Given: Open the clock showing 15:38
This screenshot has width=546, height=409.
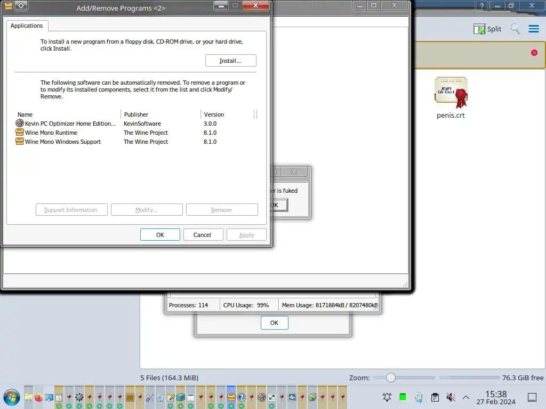Looking at the screenshot, I should pyautogui.click(x=496, y=397).
